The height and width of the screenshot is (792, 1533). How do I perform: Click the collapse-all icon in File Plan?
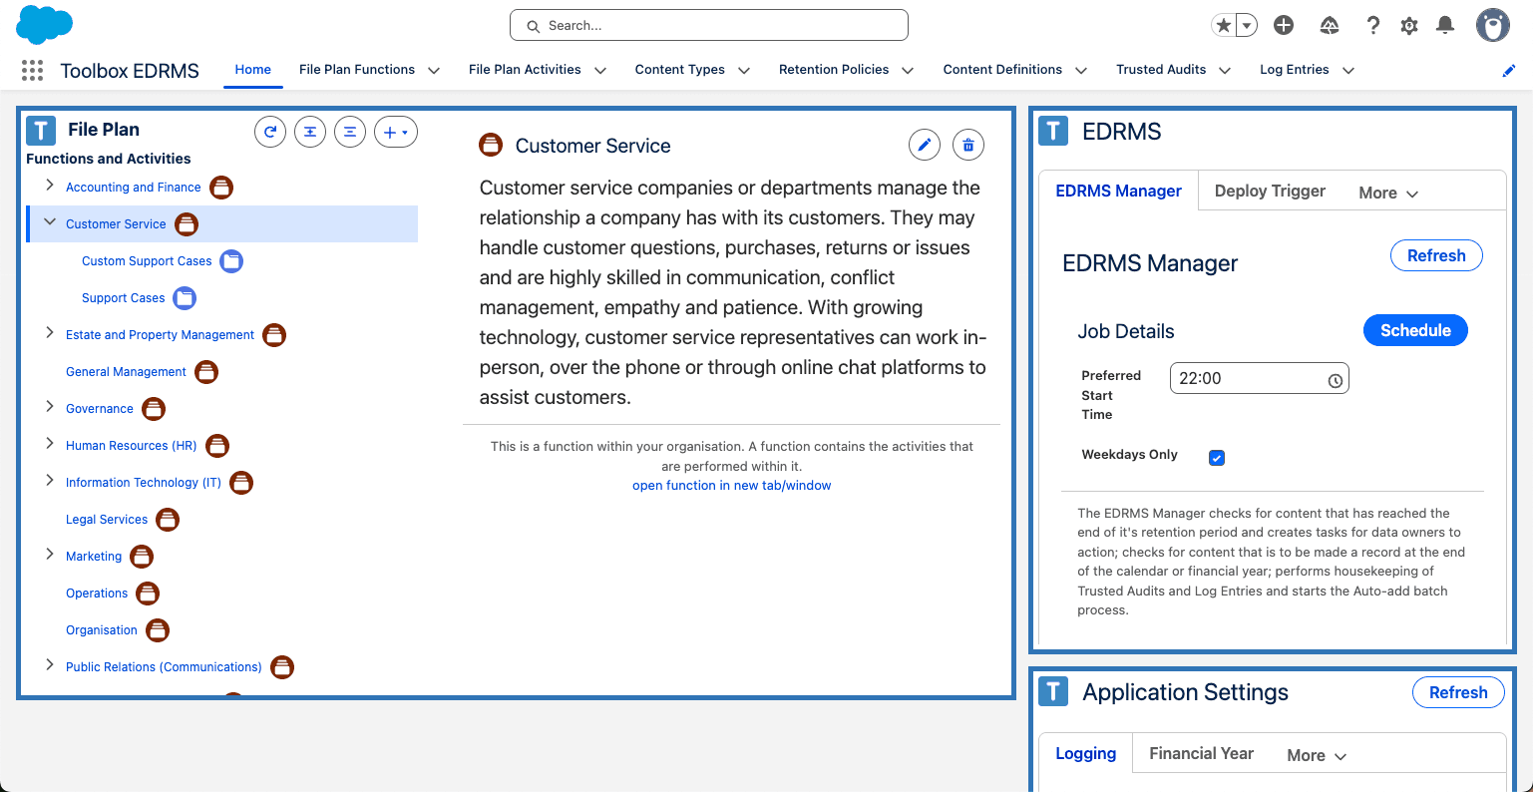[x=350, y=132]
